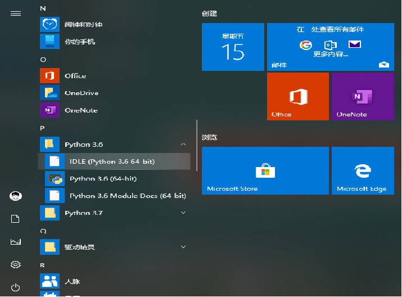Launch the Your Phone app icon (你的手机)

tap(49, 41)
